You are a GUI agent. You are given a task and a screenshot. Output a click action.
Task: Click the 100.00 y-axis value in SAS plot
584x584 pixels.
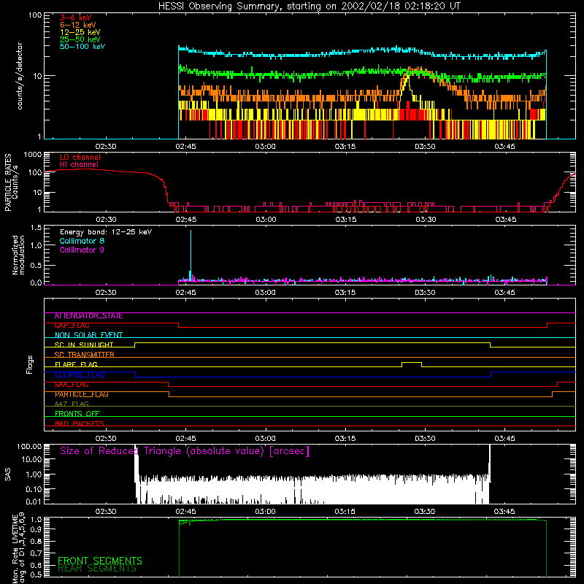[29, 447]
